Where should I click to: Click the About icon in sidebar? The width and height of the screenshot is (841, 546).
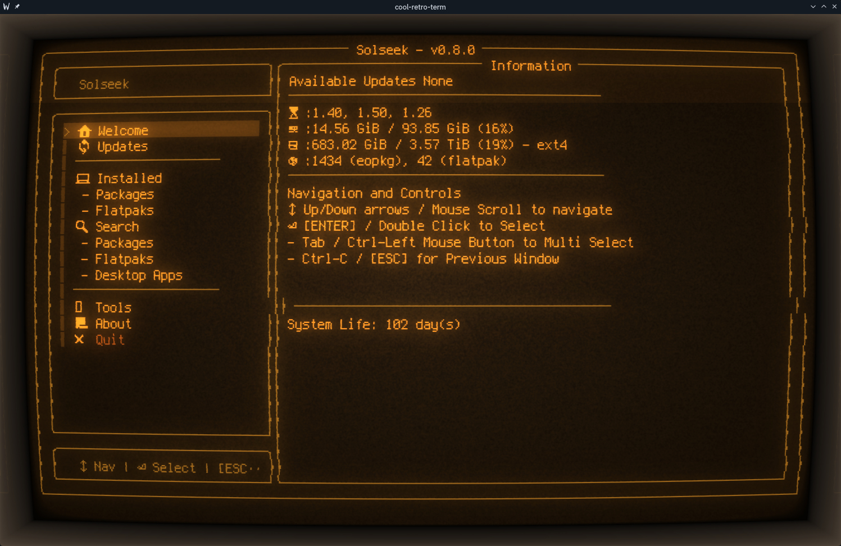tap(81, 323)
